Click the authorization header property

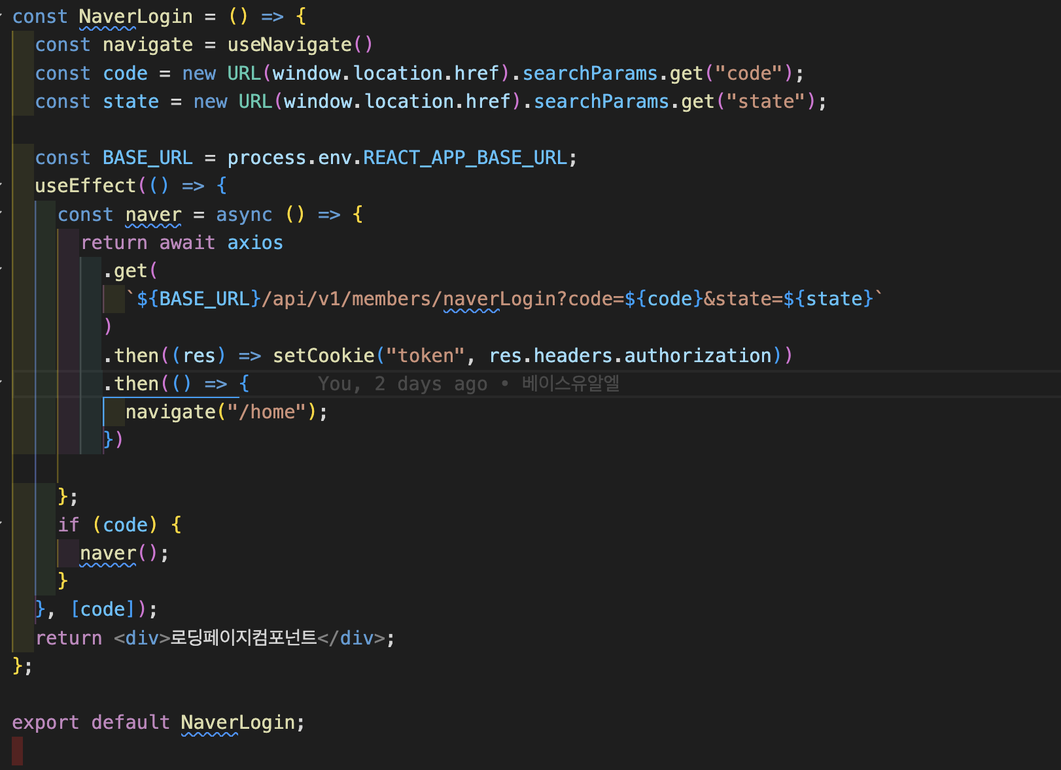click(x=697, y=356)
